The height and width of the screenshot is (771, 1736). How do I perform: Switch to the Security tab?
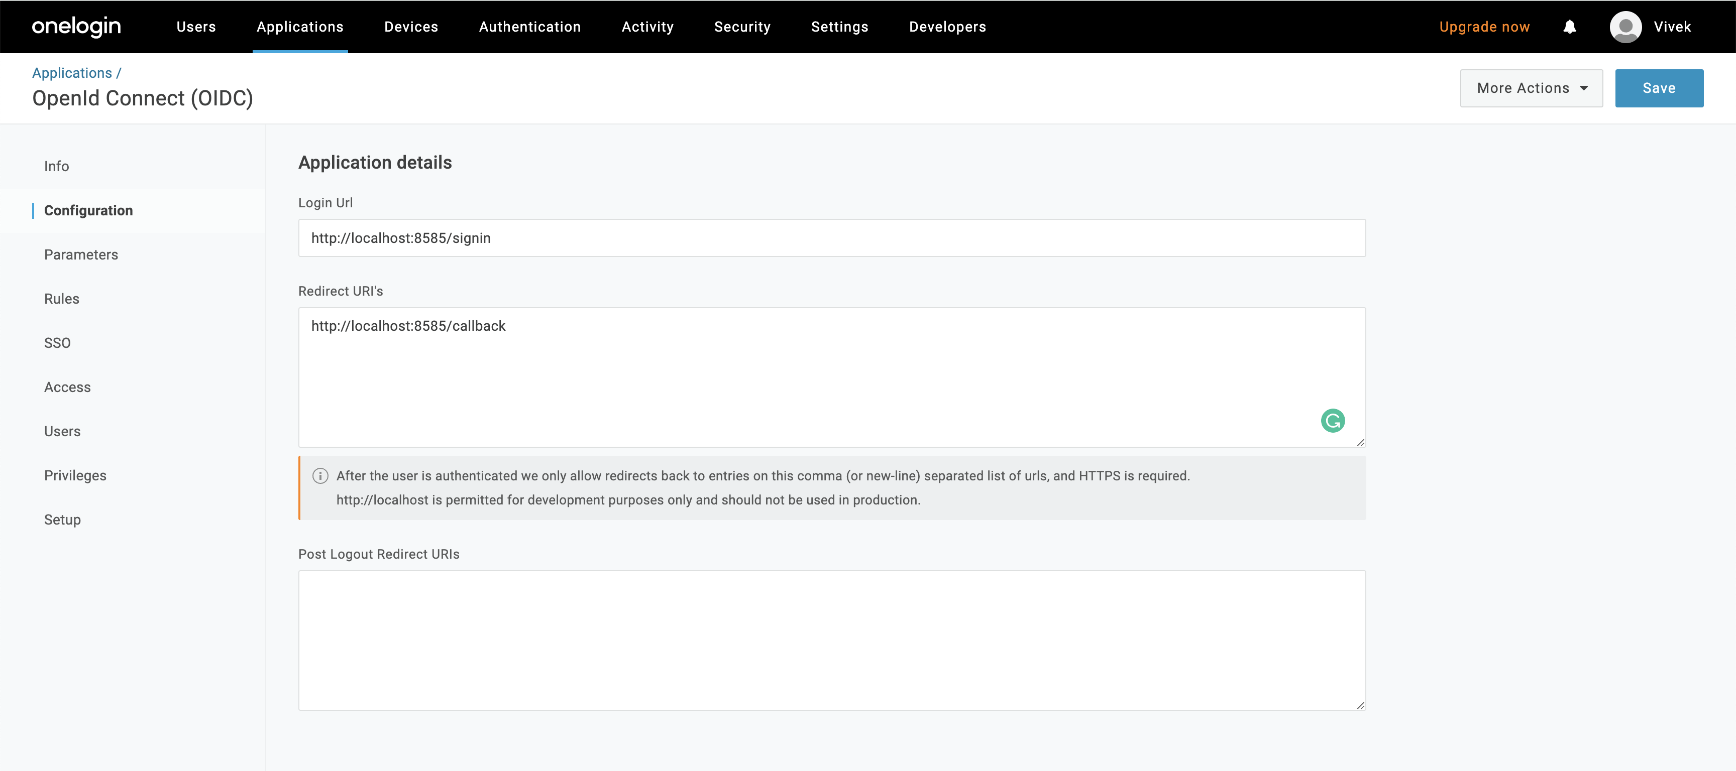742,26
